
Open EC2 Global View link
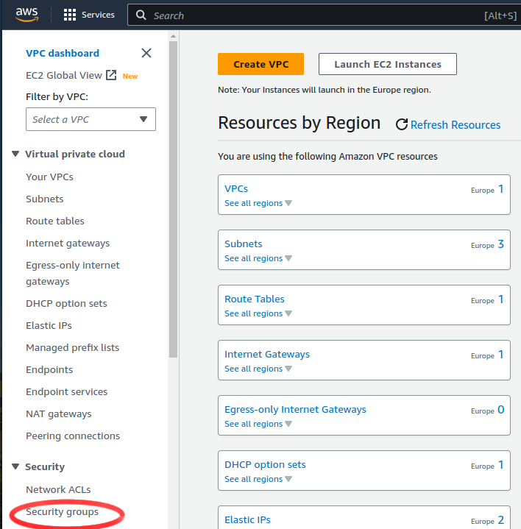pyautogui.click(x=64, y=75)
